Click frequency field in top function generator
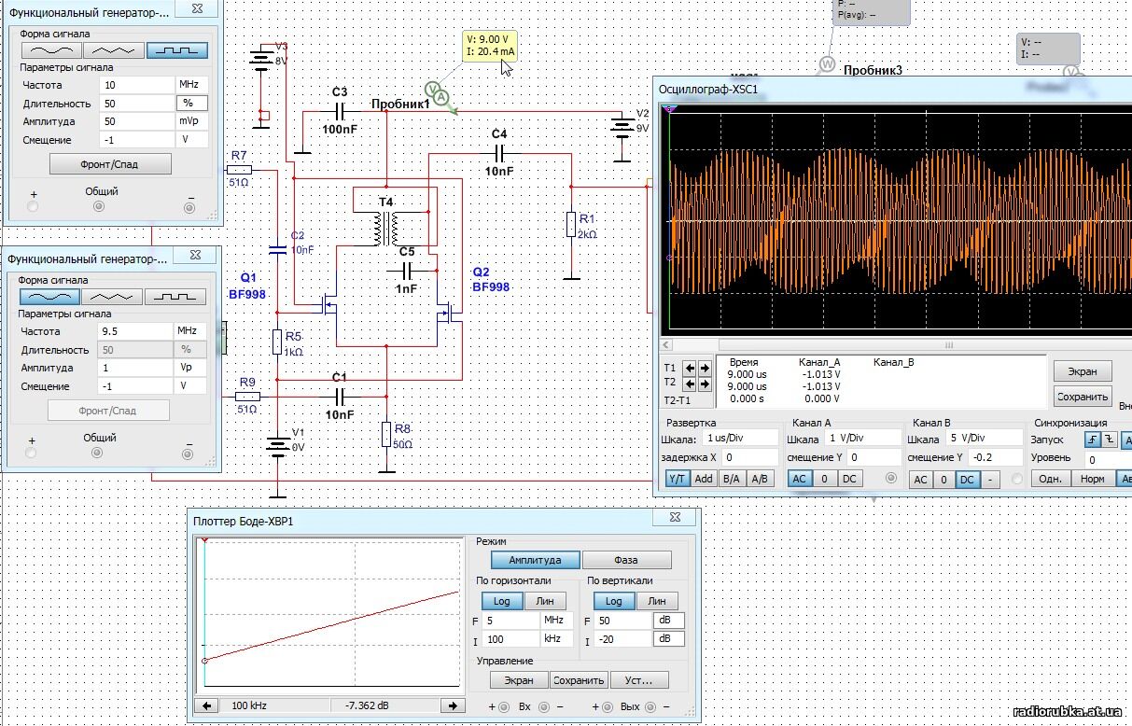Image resolution: width=1132 pixels, height=726 pixels. click(138, 84)
